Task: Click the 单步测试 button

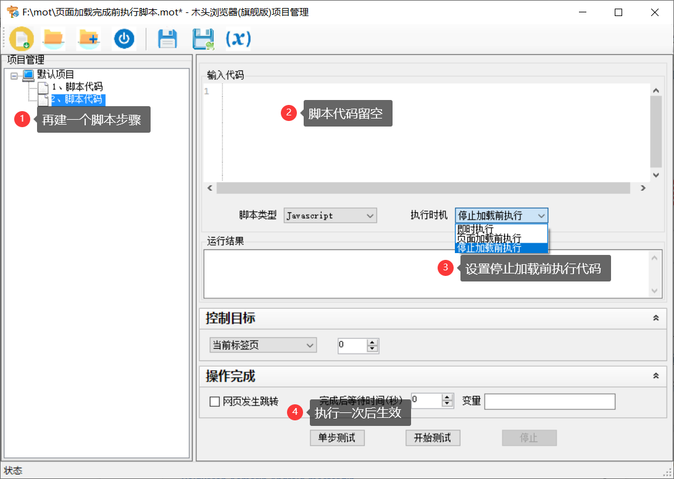Action: [337, 438]
